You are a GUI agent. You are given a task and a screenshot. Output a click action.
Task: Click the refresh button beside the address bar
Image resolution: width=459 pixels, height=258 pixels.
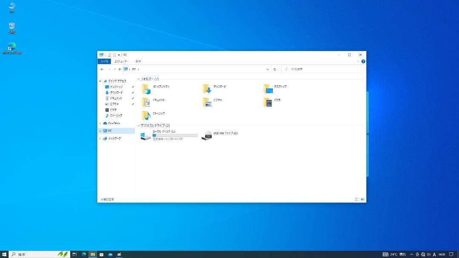(x=275, y=69)
